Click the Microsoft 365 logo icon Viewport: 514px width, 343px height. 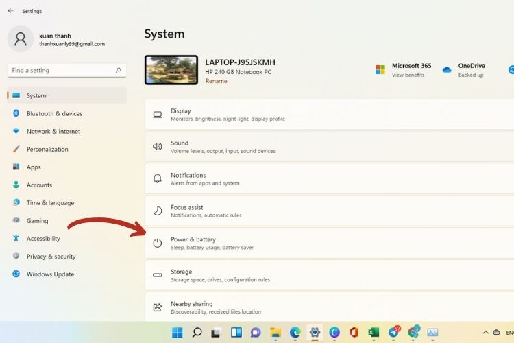point(380,69)
